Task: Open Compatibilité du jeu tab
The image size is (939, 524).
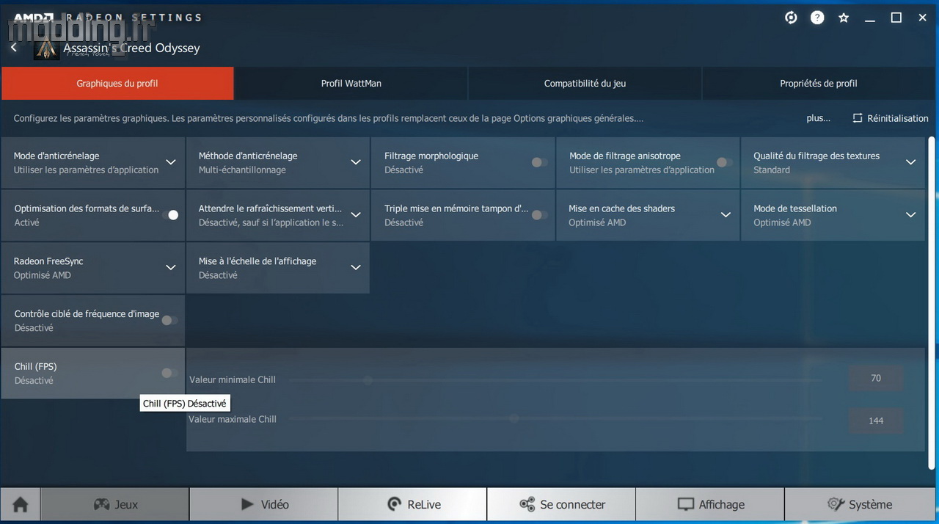Action: point(585,84)
